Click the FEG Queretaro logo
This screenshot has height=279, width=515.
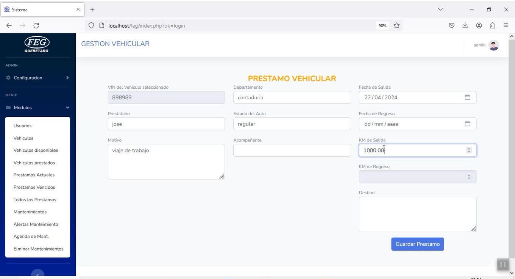pos(37,44)
